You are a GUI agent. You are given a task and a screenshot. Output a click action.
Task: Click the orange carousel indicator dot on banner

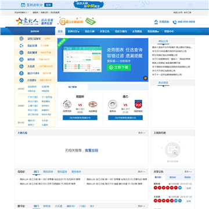point(145,78)
